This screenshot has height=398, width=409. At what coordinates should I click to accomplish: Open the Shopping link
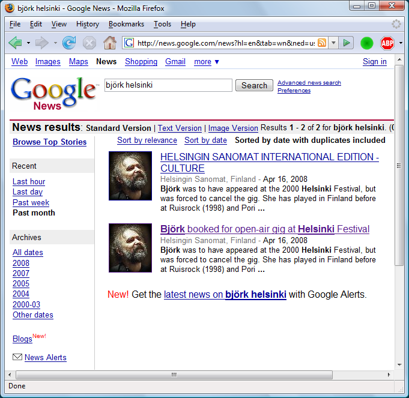point(141,61)
